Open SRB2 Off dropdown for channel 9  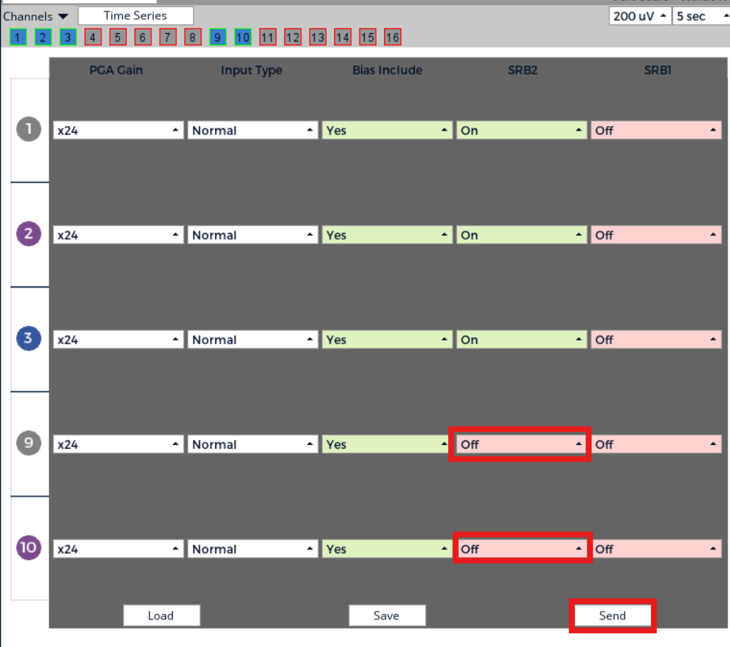click(x=522, y=444)
